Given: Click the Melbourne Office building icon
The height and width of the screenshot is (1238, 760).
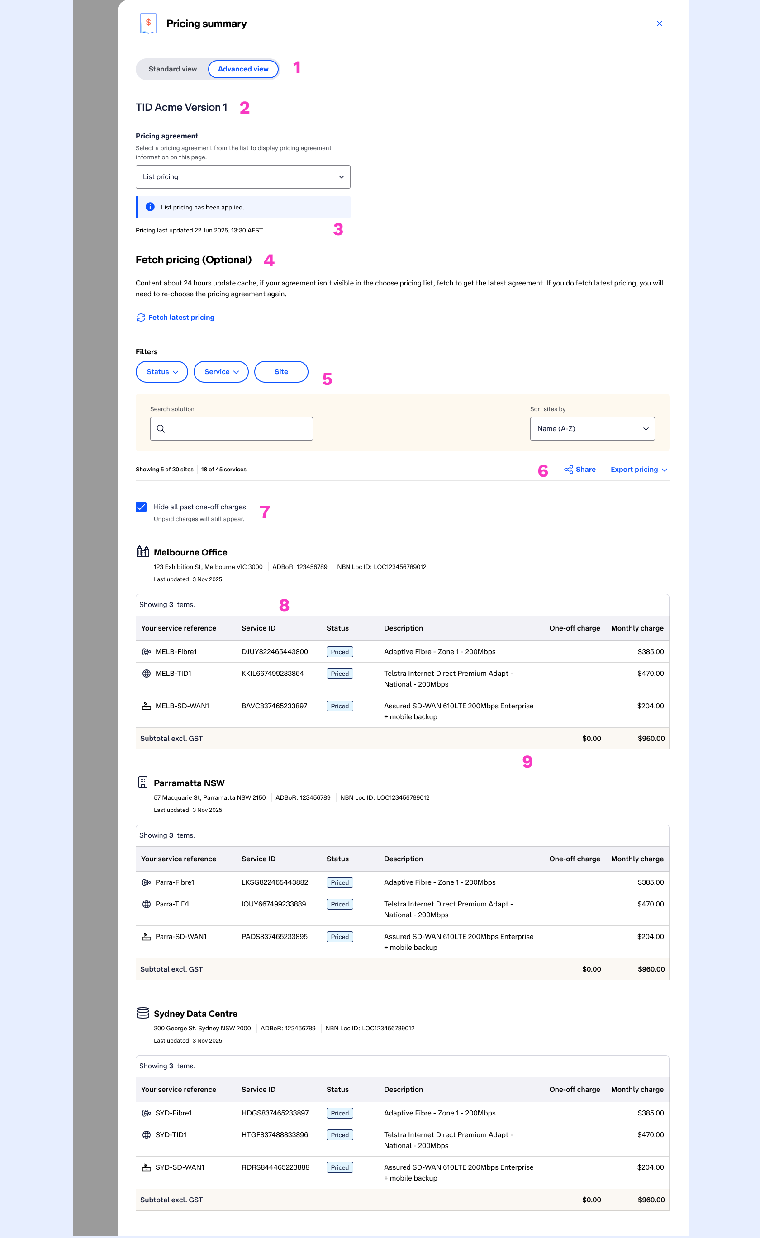Looking at the screenshot, I should click(x=143, y=552).
